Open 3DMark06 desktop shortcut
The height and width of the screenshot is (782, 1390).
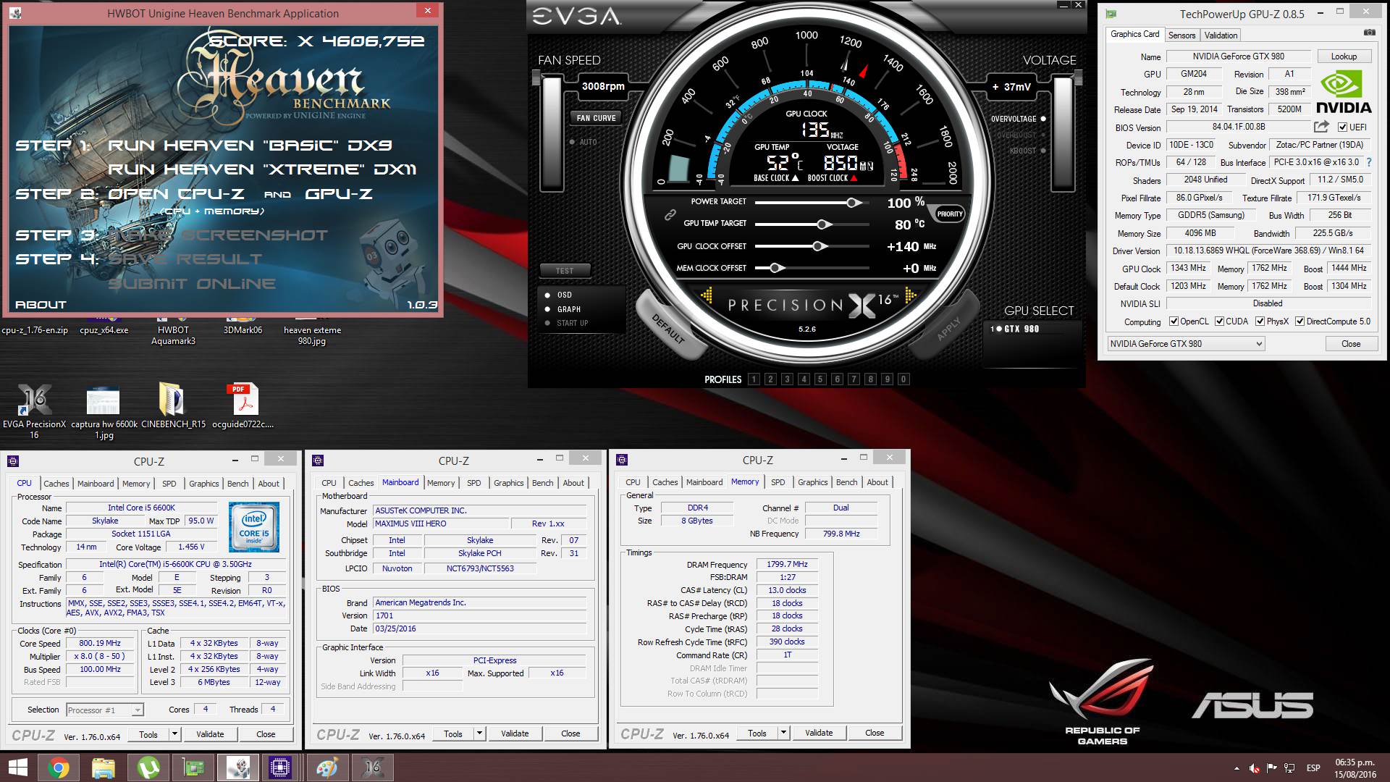coord(243,325)
